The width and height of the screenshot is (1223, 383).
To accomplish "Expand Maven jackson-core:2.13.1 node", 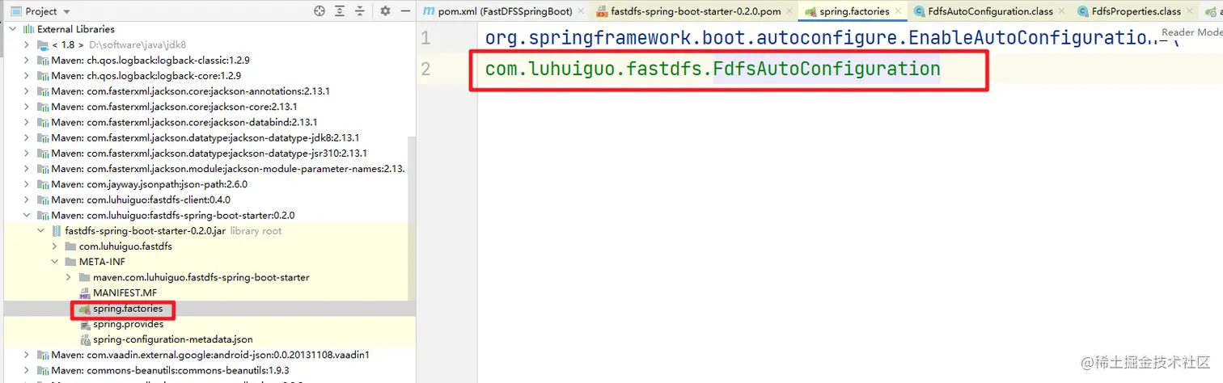I will tap(28, 107).
